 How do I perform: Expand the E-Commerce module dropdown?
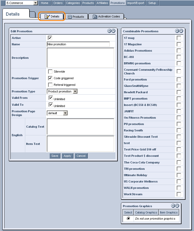tap(35, 3)
